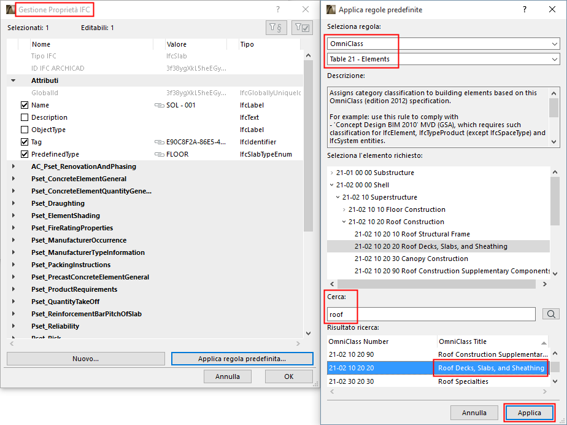Expand Pset_ConcreteElementGeneral
Image resolution: width=567 pixels, height=425 pixels.
pos(13,179)
